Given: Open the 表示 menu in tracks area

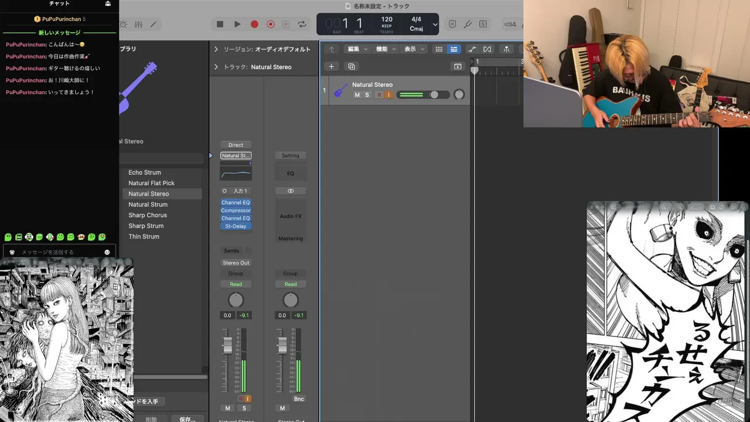Looking at the screenshot, I should [x=414, y=49].
